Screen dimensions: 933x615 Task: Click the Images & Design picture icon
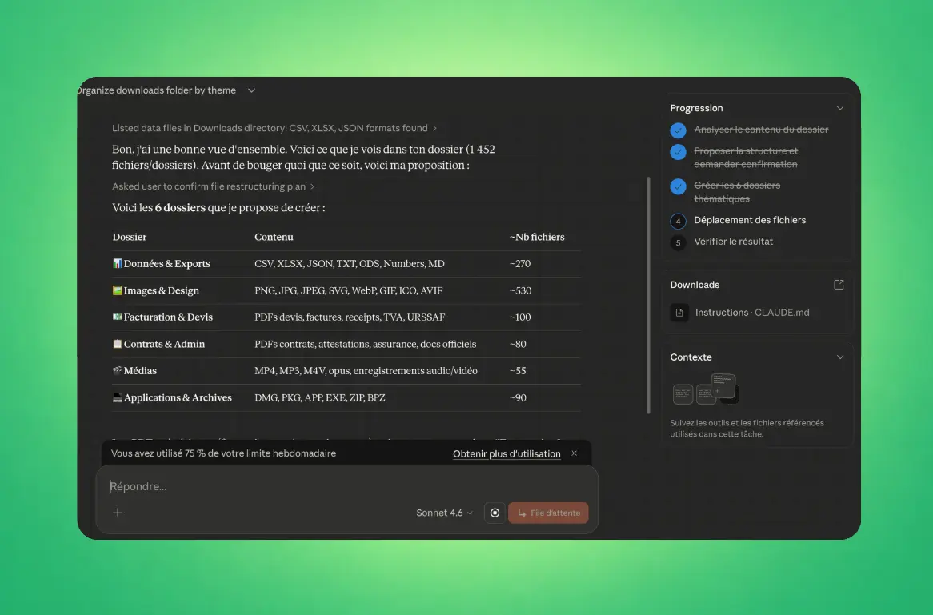coord(118,291)
